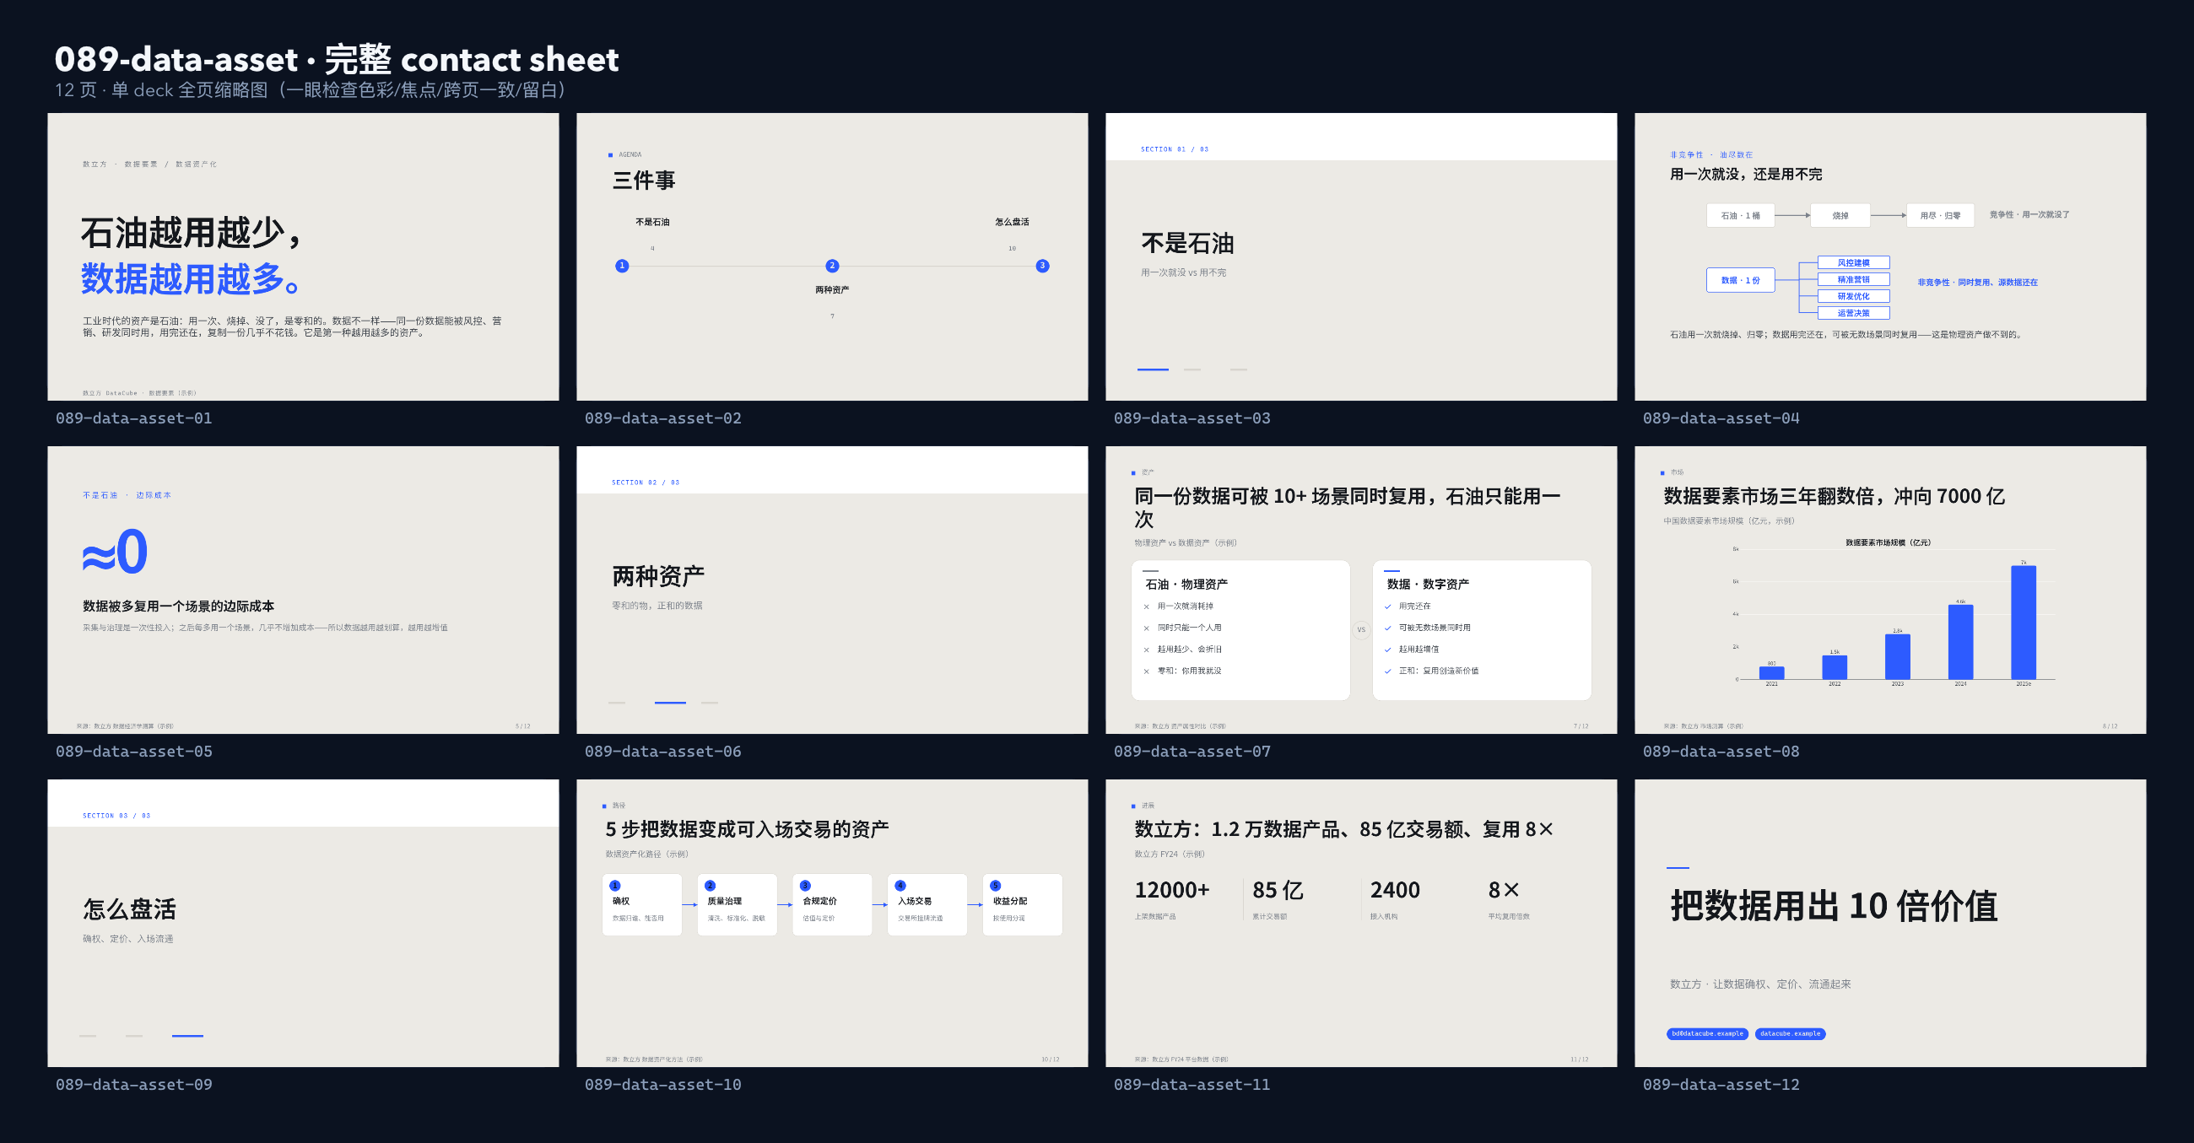This screenshot has height=1143, width=2194.
Task: Click the 运营决策 box
Action: click(1853, 314)
